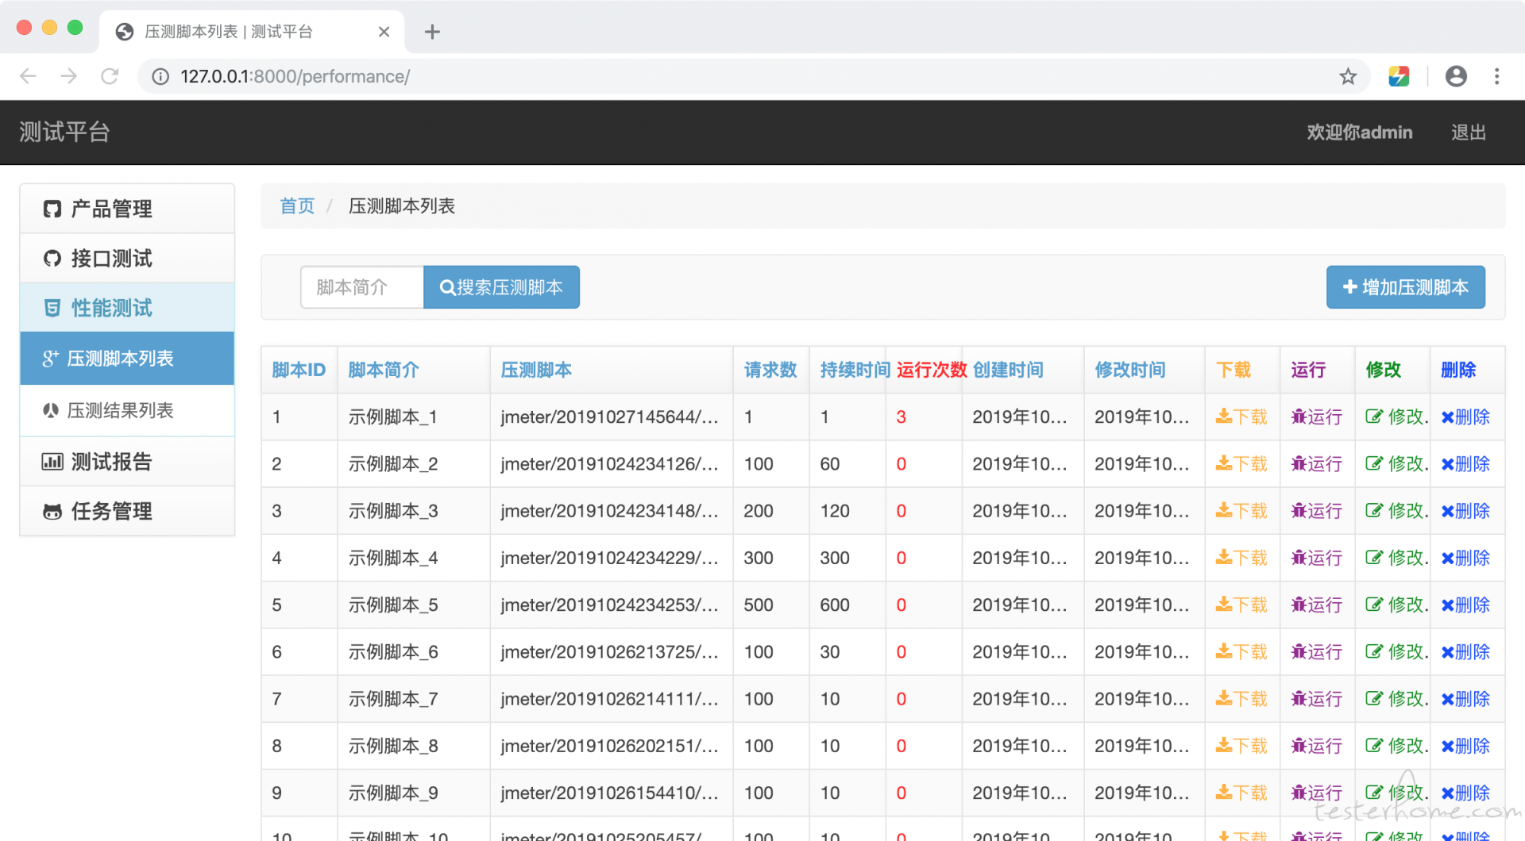This screenshot has width=1525, height=841.
Task: Reload the page in the browser
Action: pyautogui.click(x=110, y=76)
